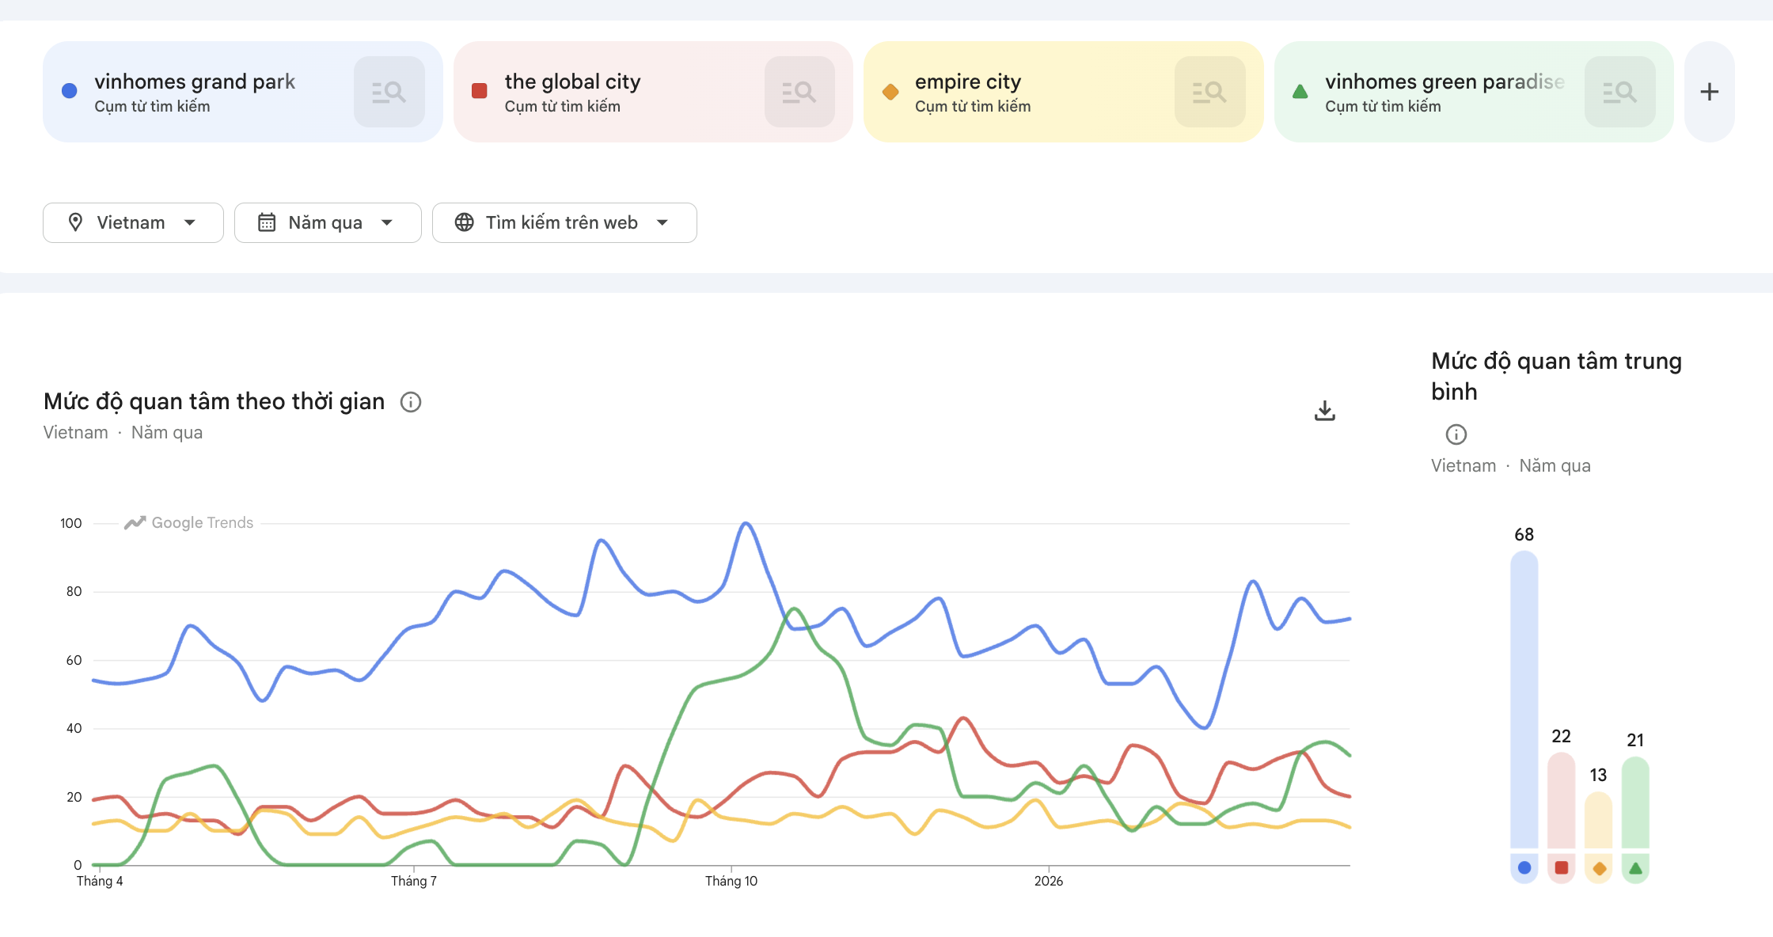Open search-details icon on empire city card
The width and height of the screenshot is (1773, 937).
(1209, 92)
